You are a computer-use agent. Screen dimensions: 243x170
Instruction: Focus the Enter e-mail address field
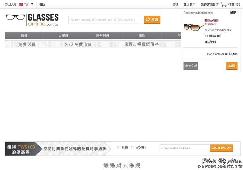click(185, 148)
